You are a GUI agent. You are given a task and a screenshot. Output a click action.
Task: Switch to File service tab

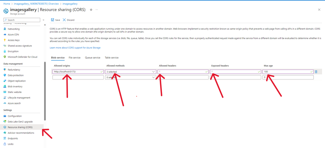point(74,58)
